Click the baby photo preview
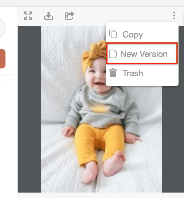This screenshot has height=198, width=184. click(101, 109)
